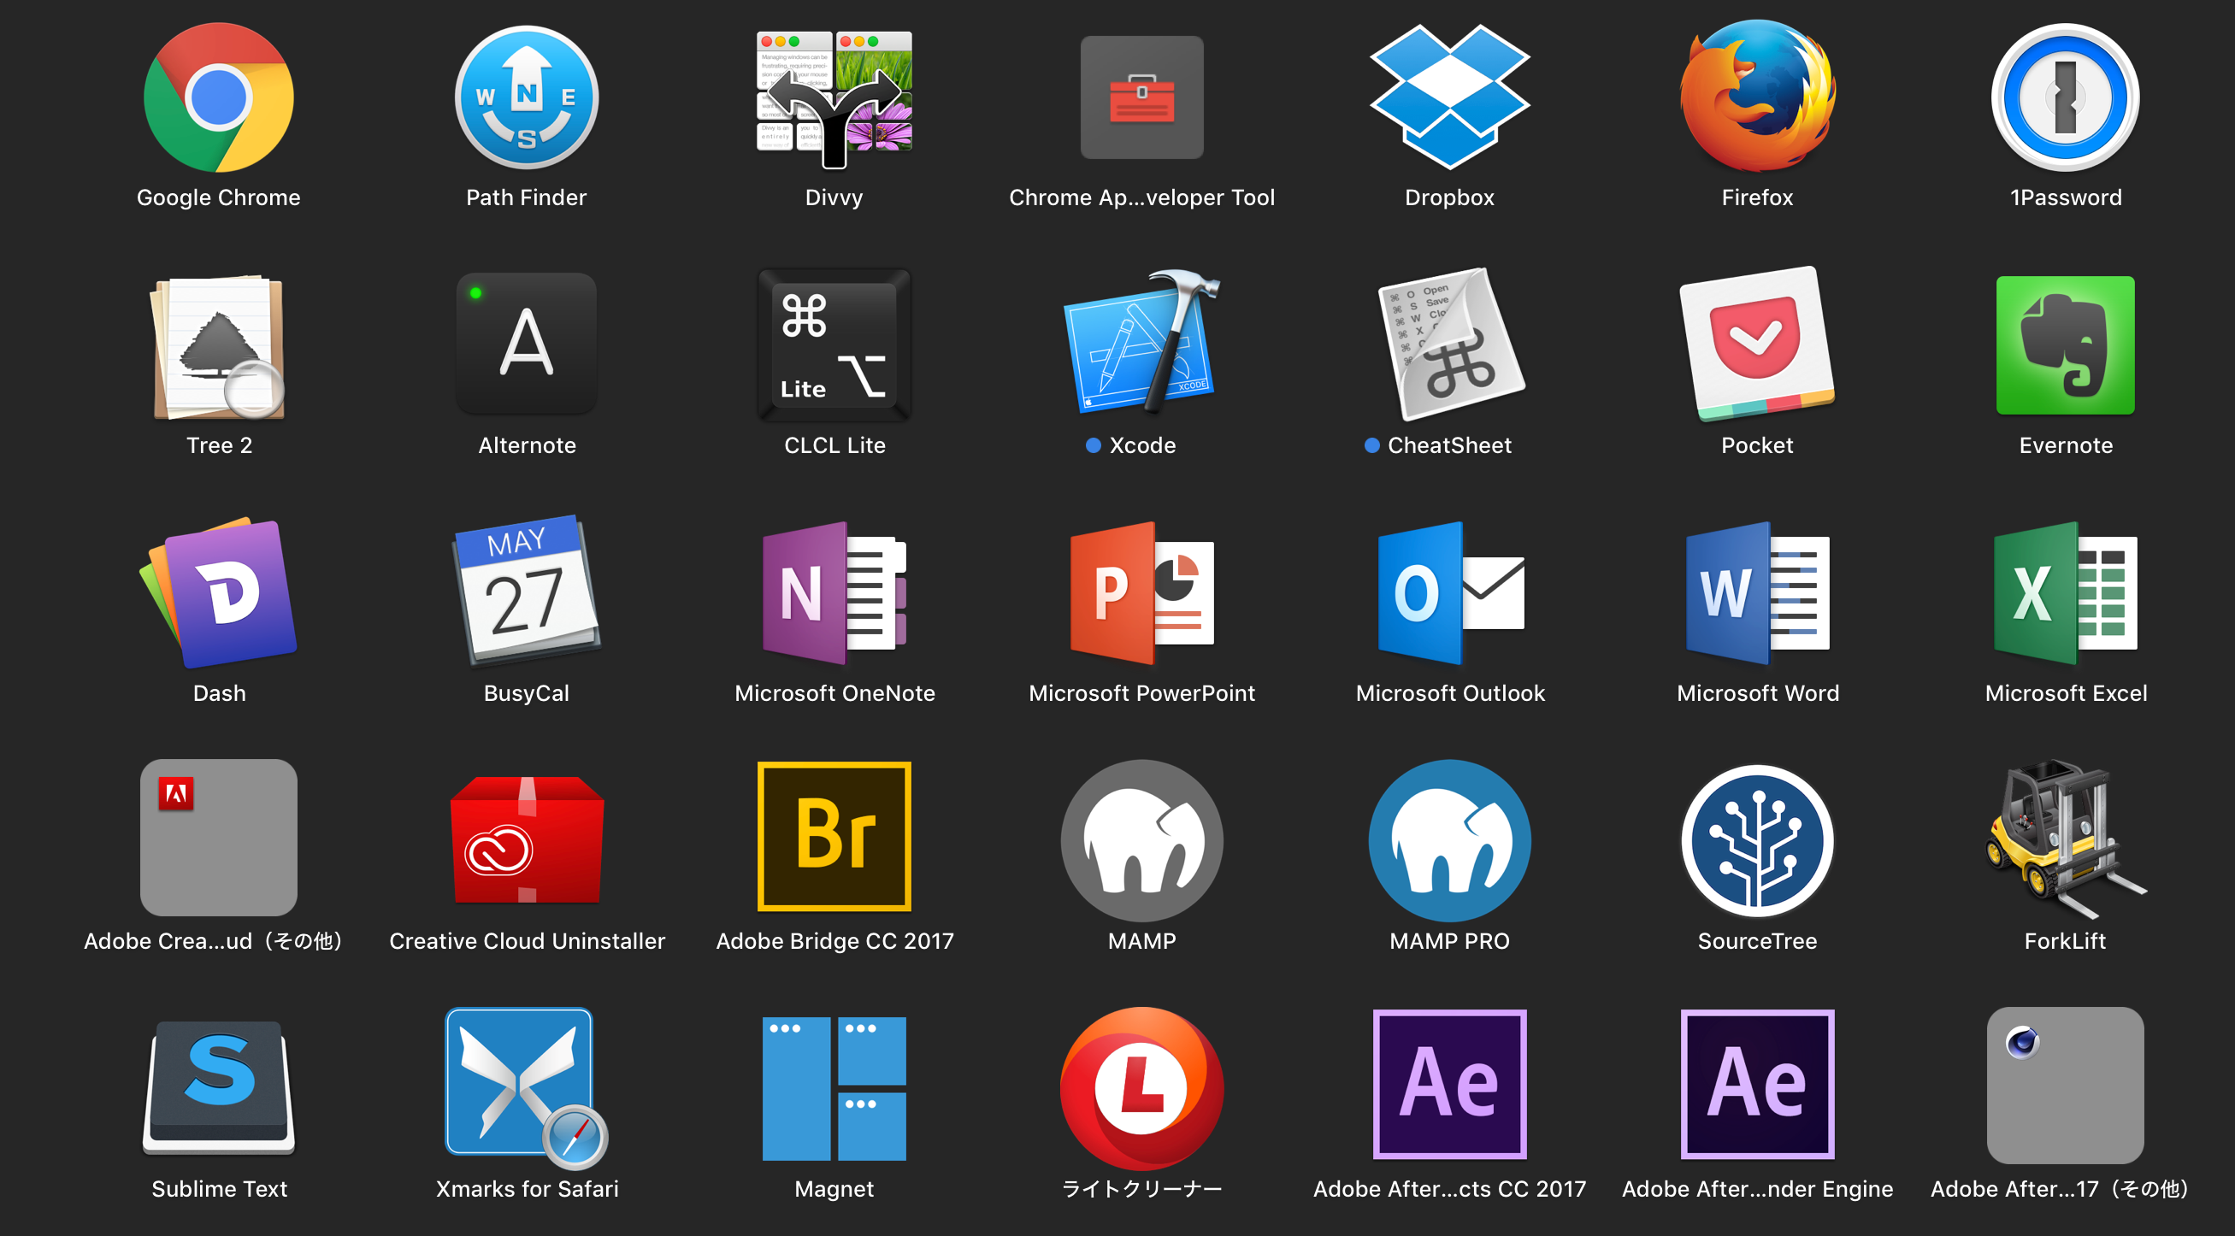2235x1236 pixels.
Task: Open Microsoft PowerPoint icon
Action: (x=1141, y=592)
